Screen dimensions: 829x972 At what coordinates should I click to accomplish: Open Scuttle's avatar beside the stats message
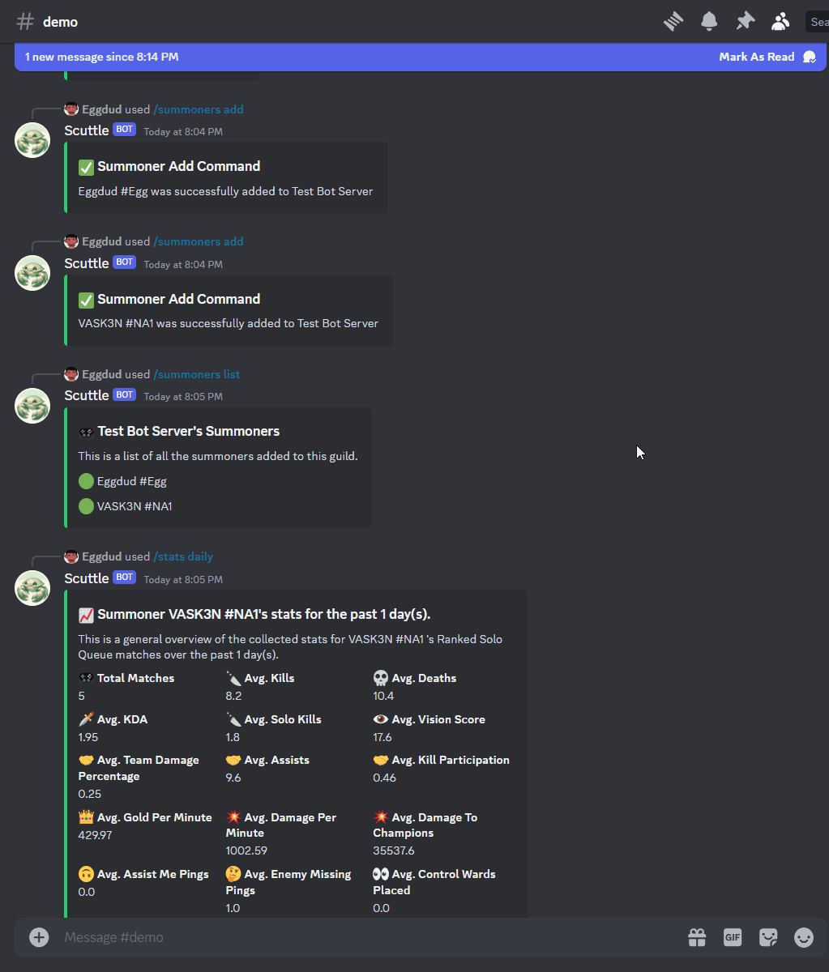pyautogui.click(x=33, y=588)
